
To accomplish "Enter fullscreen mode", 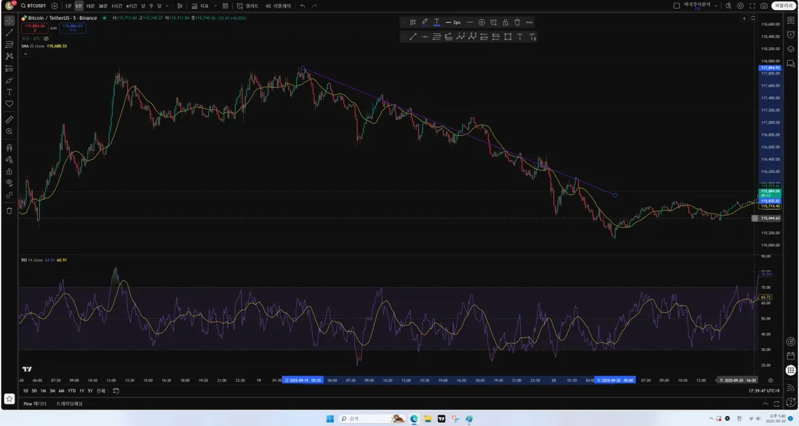I will point(752,5).
